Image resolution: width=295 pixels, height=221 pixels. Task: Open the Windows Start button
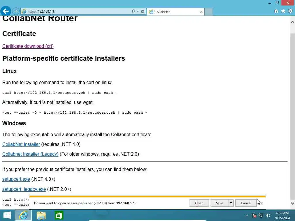point(7,215)
